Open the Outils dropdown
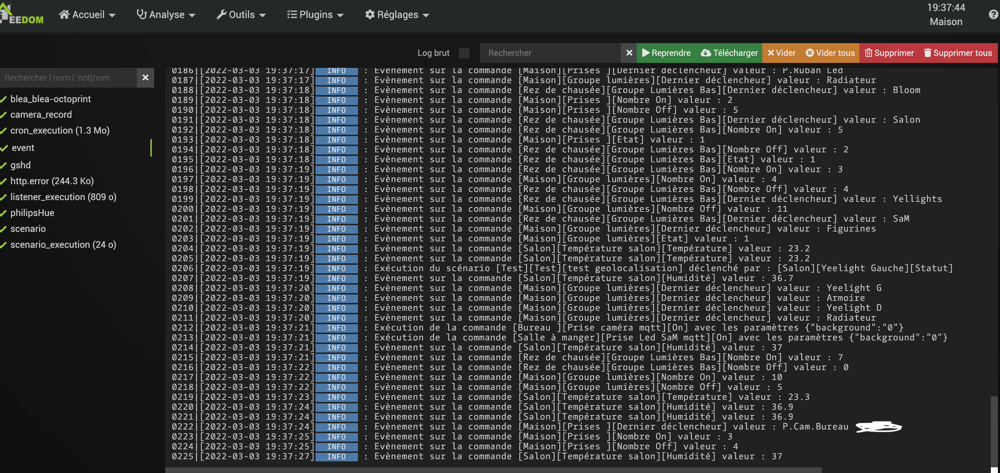This screenshot has height=473, width=1000. (241, 15)
